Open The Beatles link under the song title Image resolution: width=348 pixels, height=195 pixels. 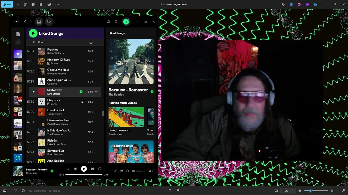pos(116,95)
